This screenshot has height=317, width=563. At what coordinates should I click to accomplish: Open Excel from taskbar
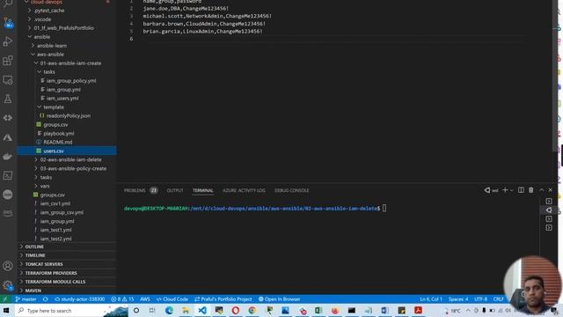(x=318, y=310)
